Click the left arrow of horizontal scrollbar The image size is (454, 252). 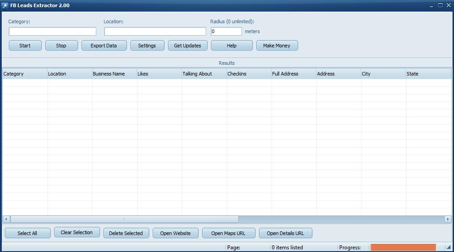pos(6,219)
